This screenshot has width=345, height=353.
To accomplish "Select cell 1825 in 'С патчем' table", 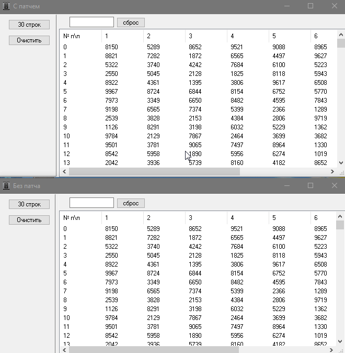I will 237,74.
